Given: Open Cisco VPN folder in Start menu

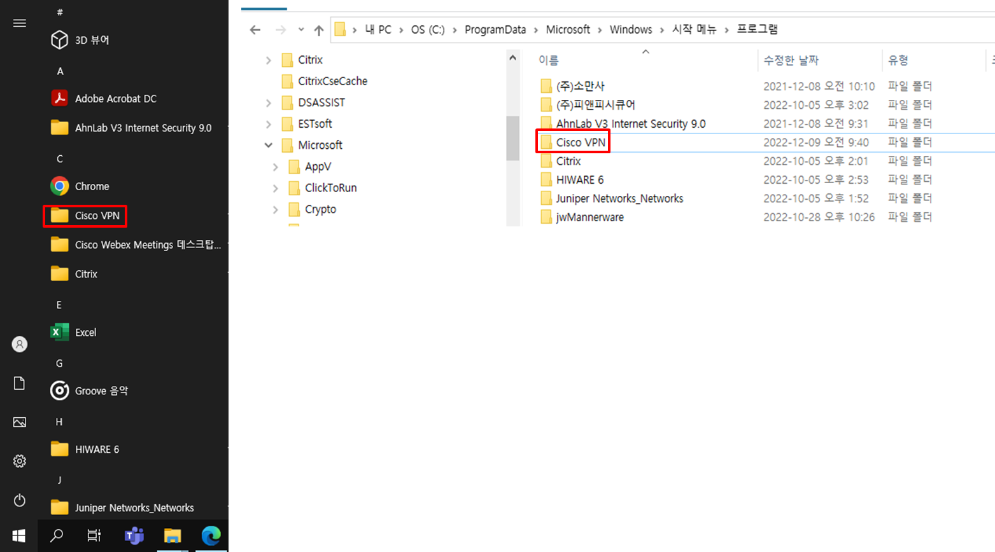Looking at the screenshot, I should tap(85, 216).
